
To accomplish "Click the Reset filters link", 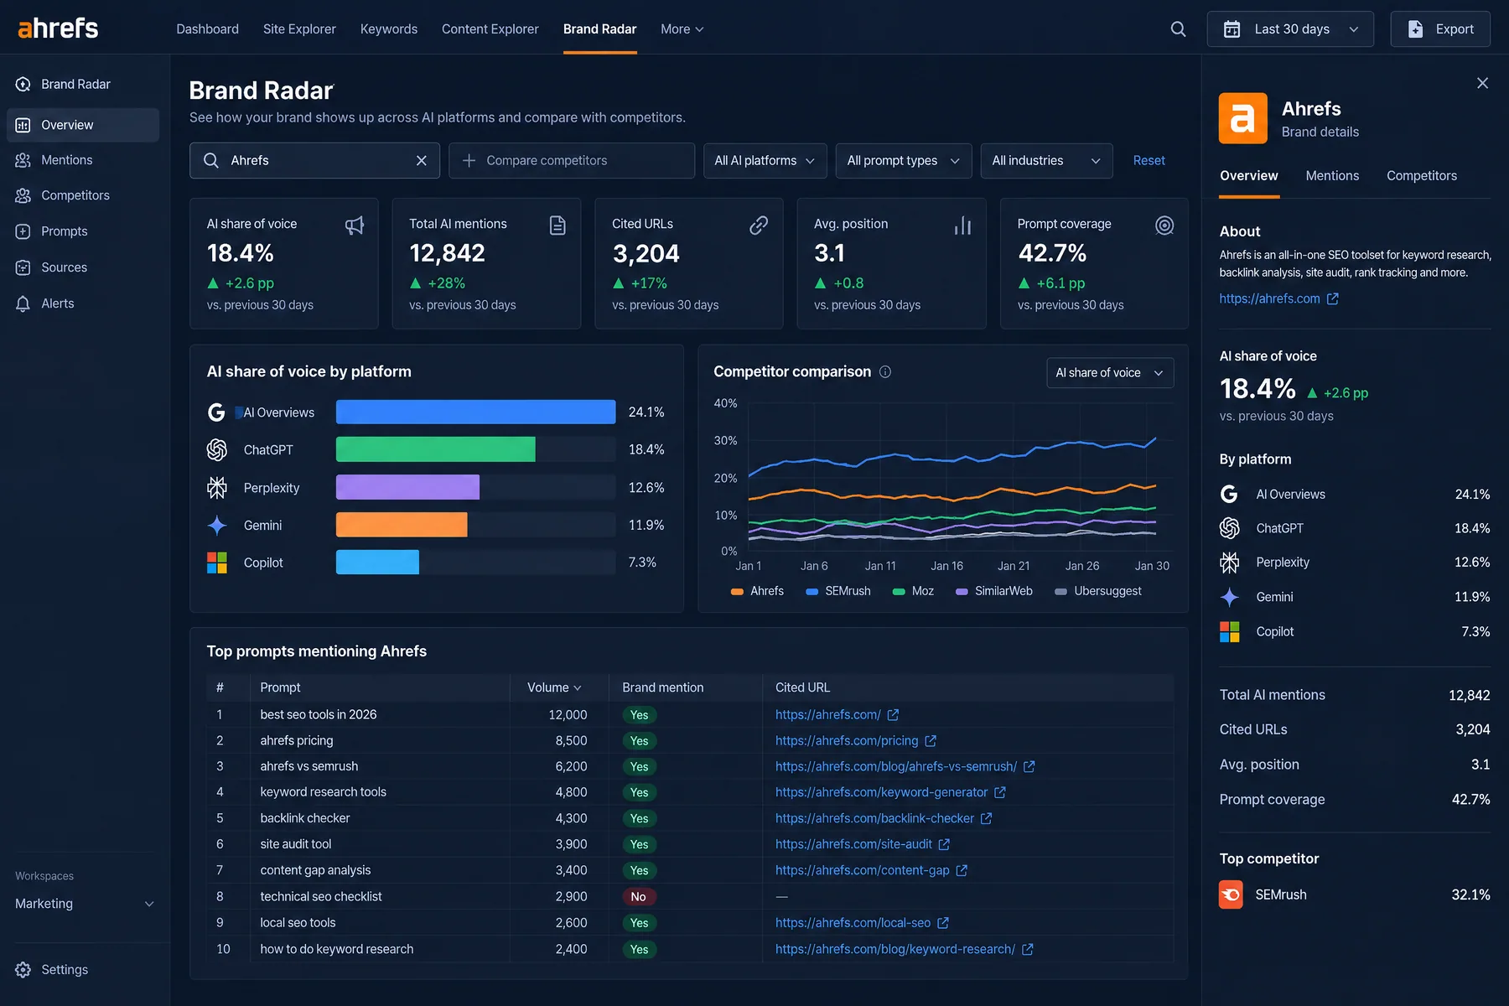I will (x=1149, y=160).
